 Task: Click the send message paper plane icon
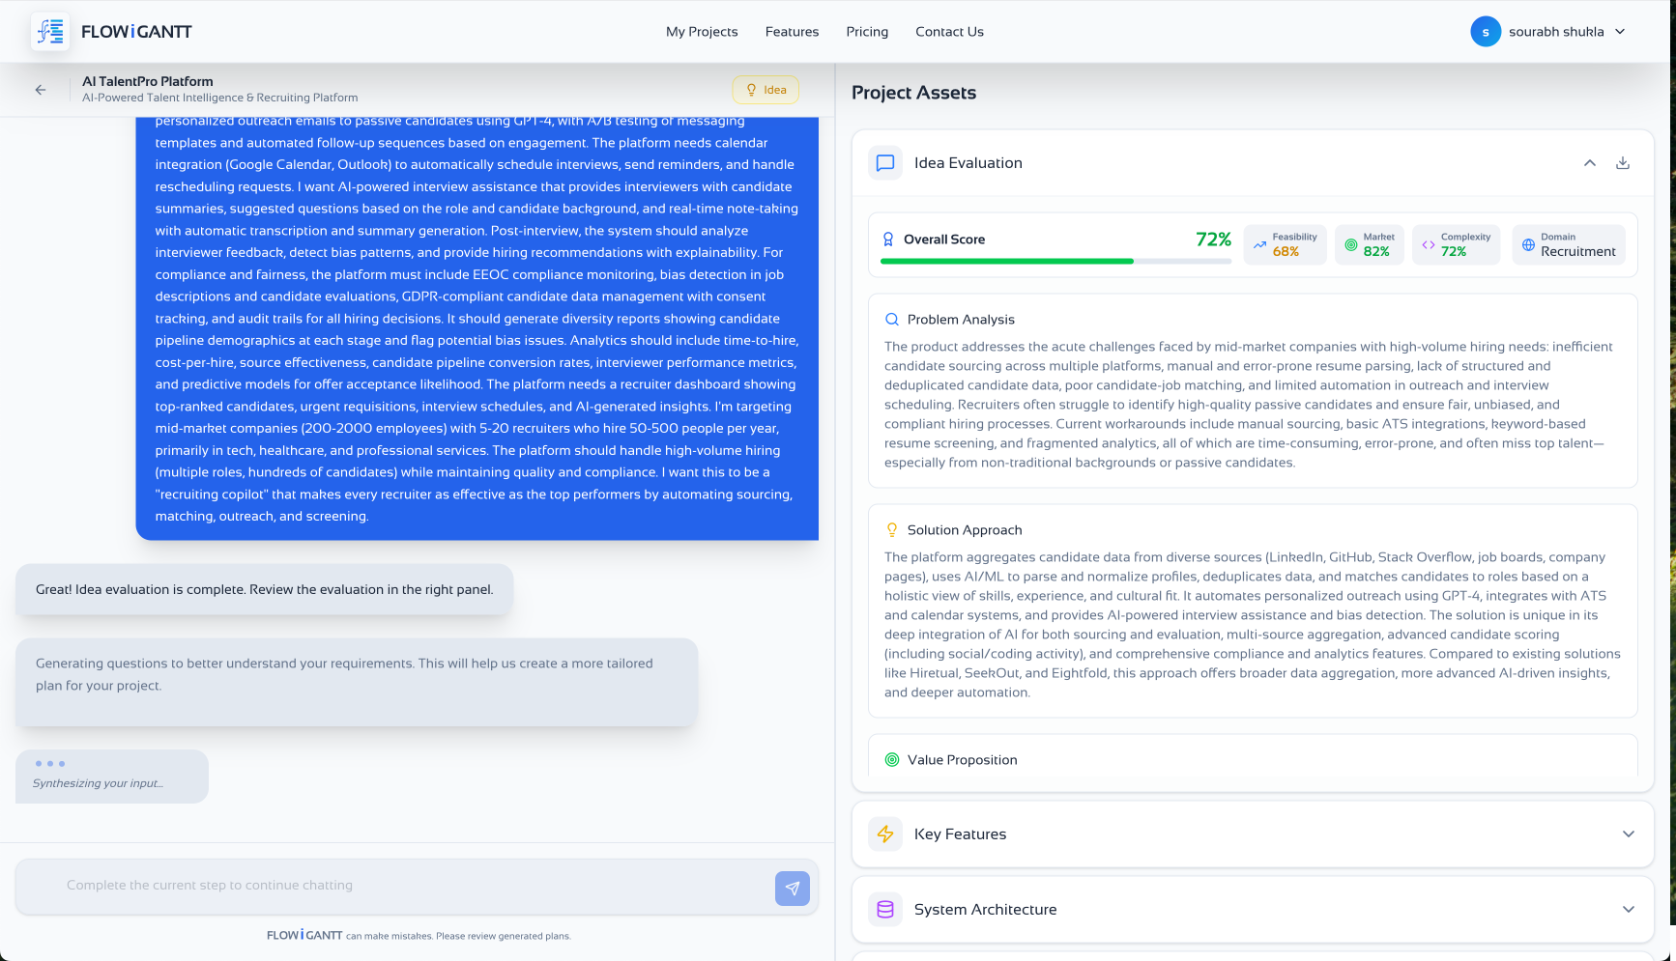pyautogui.click(x=792, y=889)
